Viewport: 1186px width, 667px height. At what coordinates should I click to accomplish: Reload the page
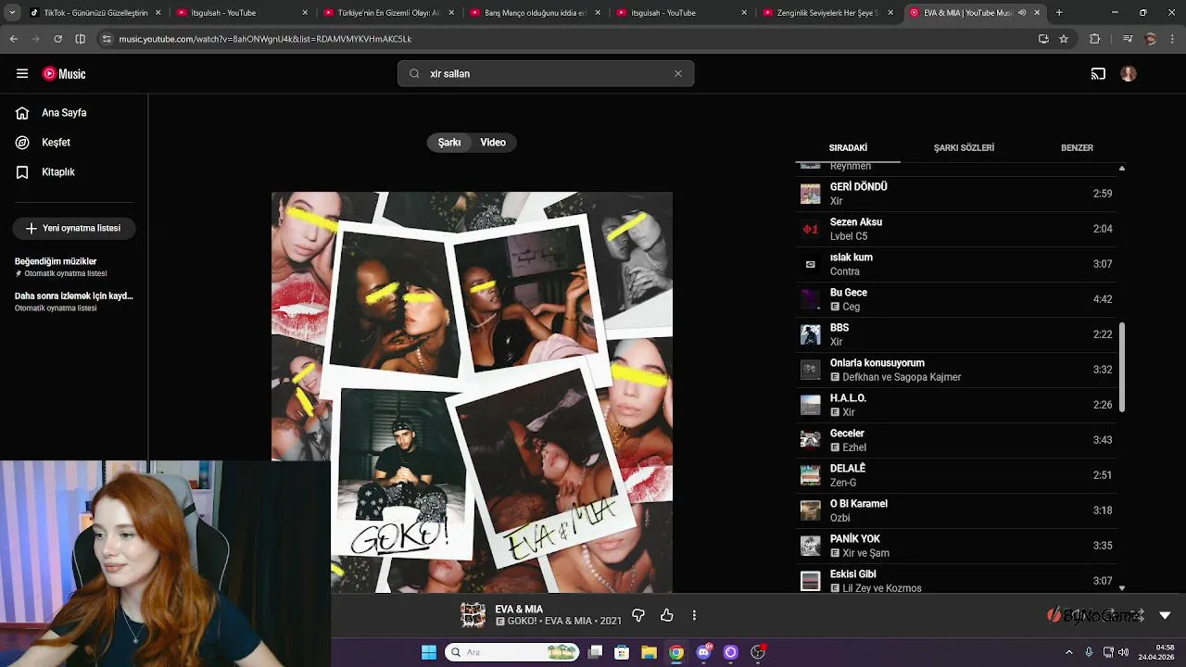58,39
